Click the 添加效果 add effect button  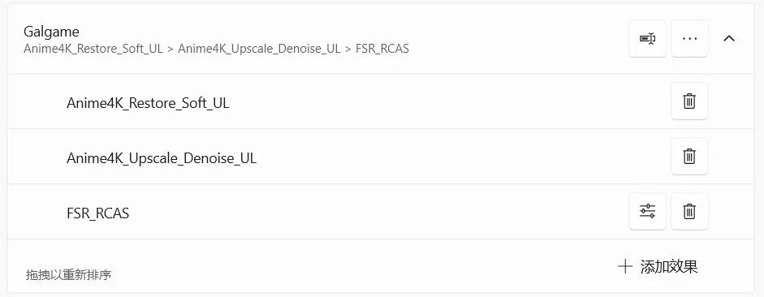[658, 266]
